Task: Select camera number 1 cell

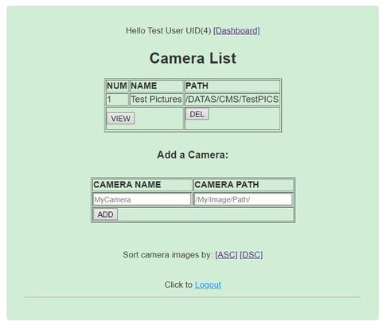Action: tap(117, 100)
